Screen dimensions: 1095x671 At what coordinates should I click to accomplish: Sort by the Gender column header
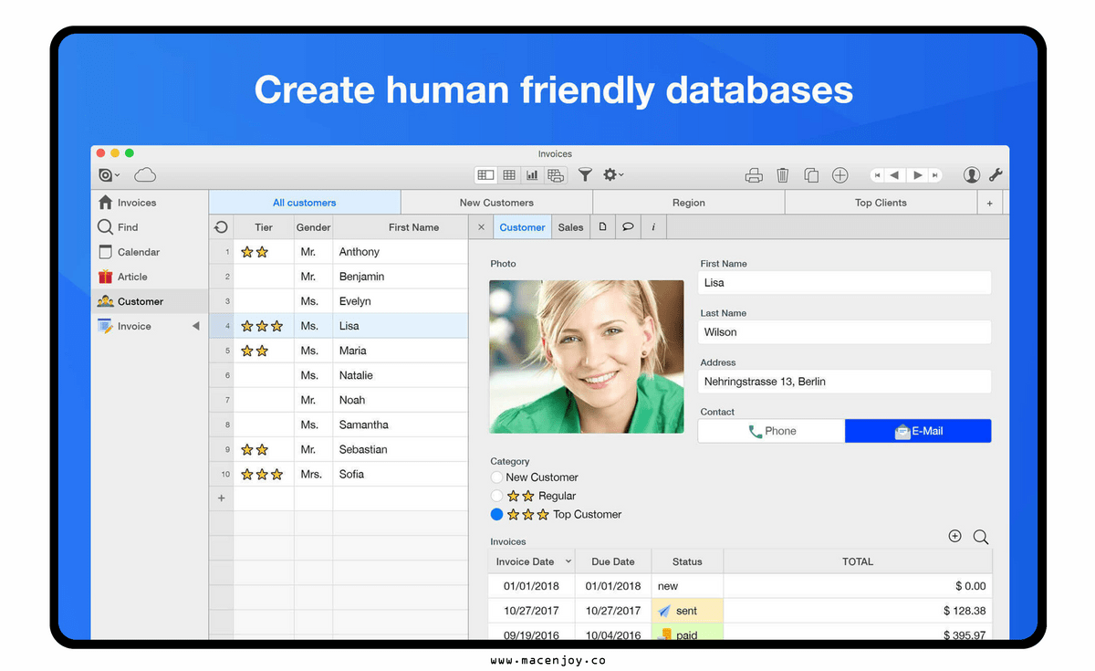coord(313,227)
